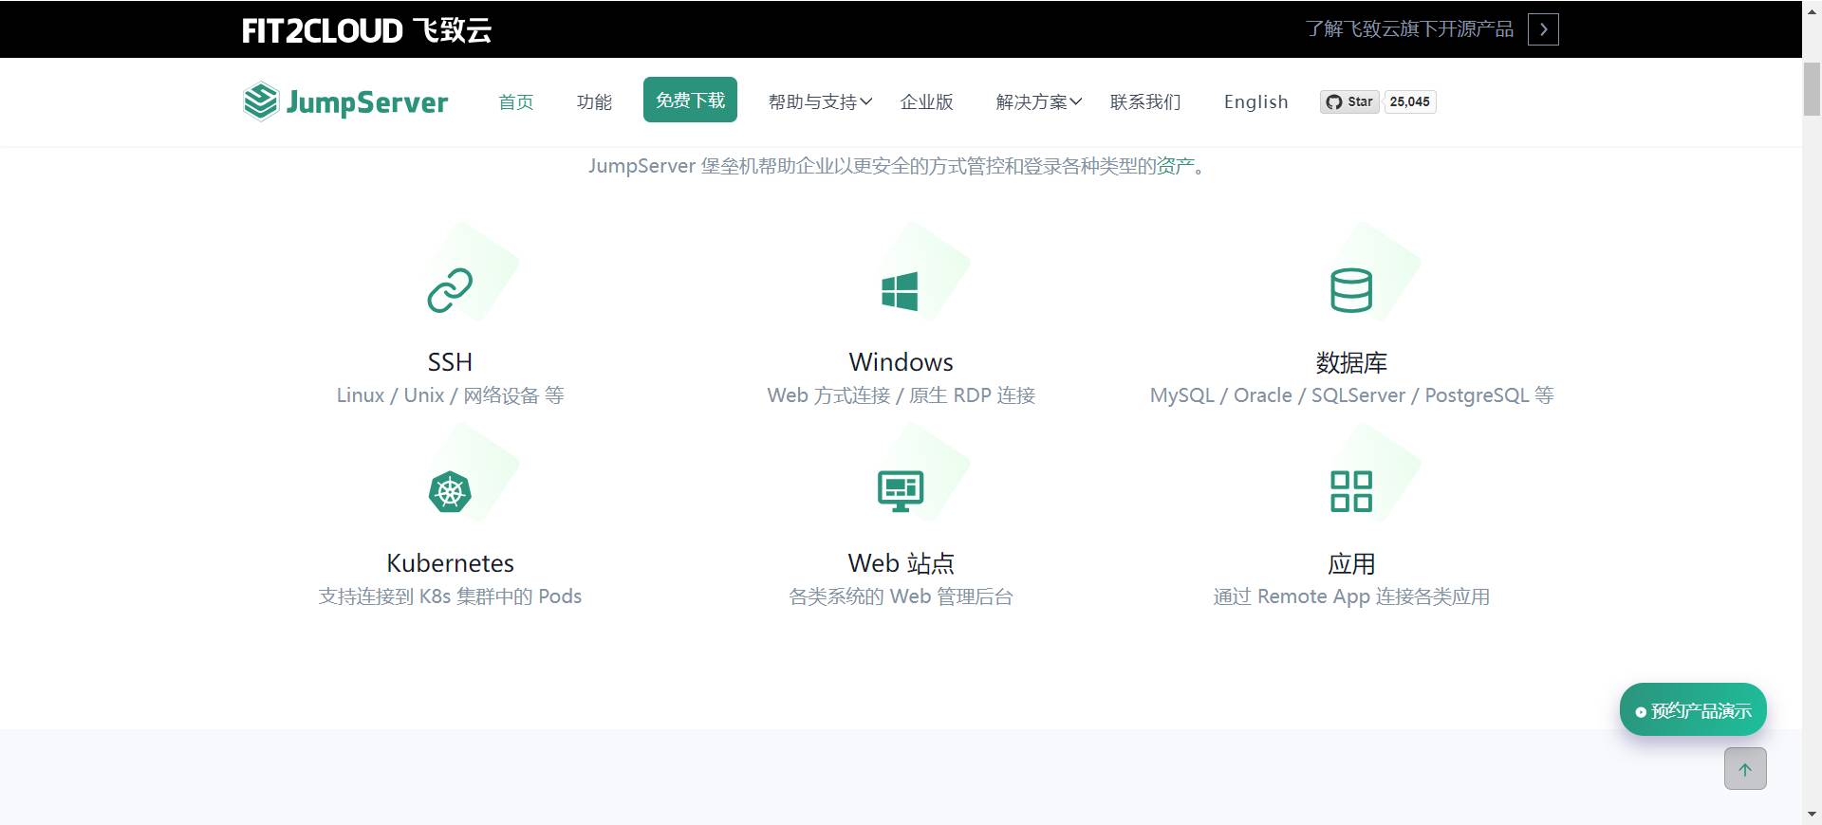The height and width of the screenshot is (825, 1822).
Task: Click the JumpServer logo
Action: coord(345,101)
